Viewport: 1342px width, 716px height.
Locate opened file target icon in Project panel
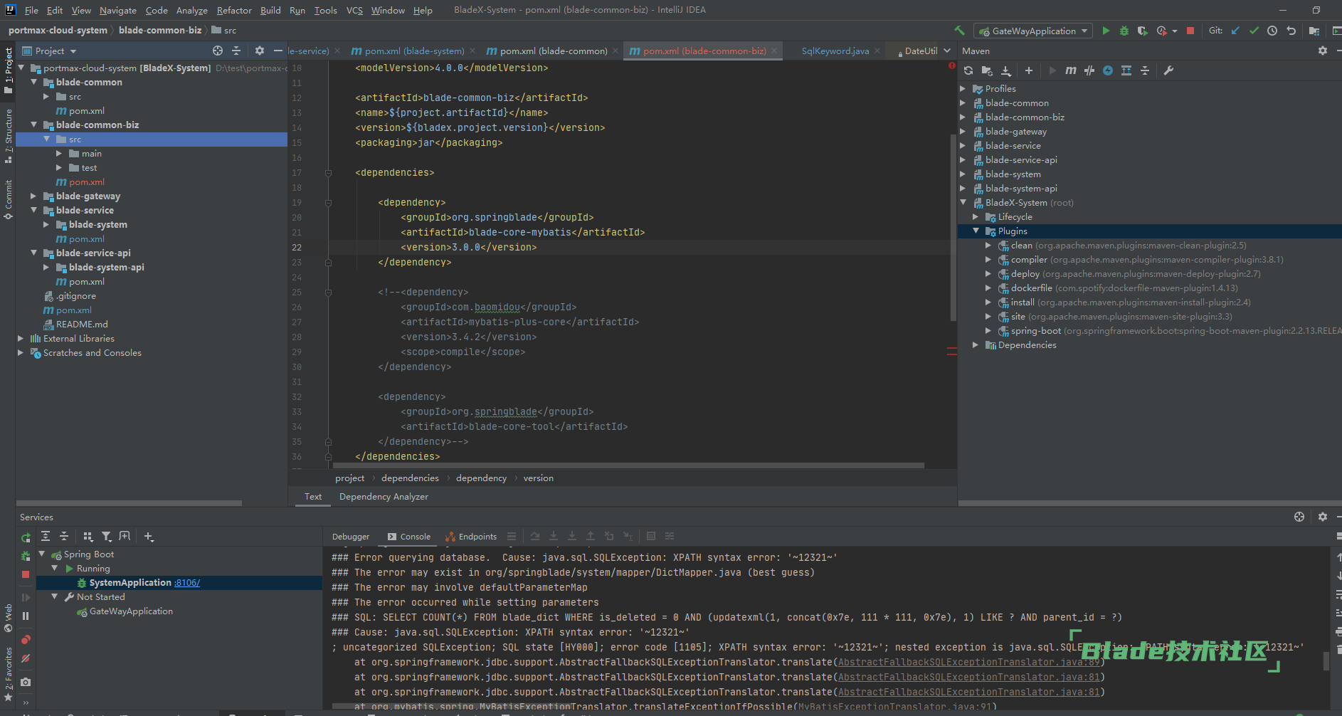(218, 51)
